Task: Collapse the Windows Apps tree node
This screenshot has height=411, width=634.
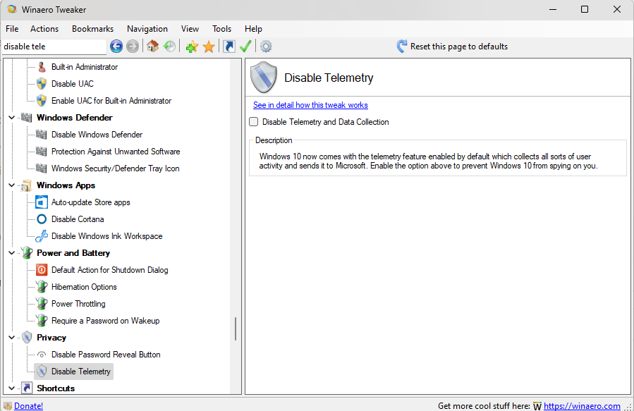Action: pyautogui.click(x=12, y=185)
